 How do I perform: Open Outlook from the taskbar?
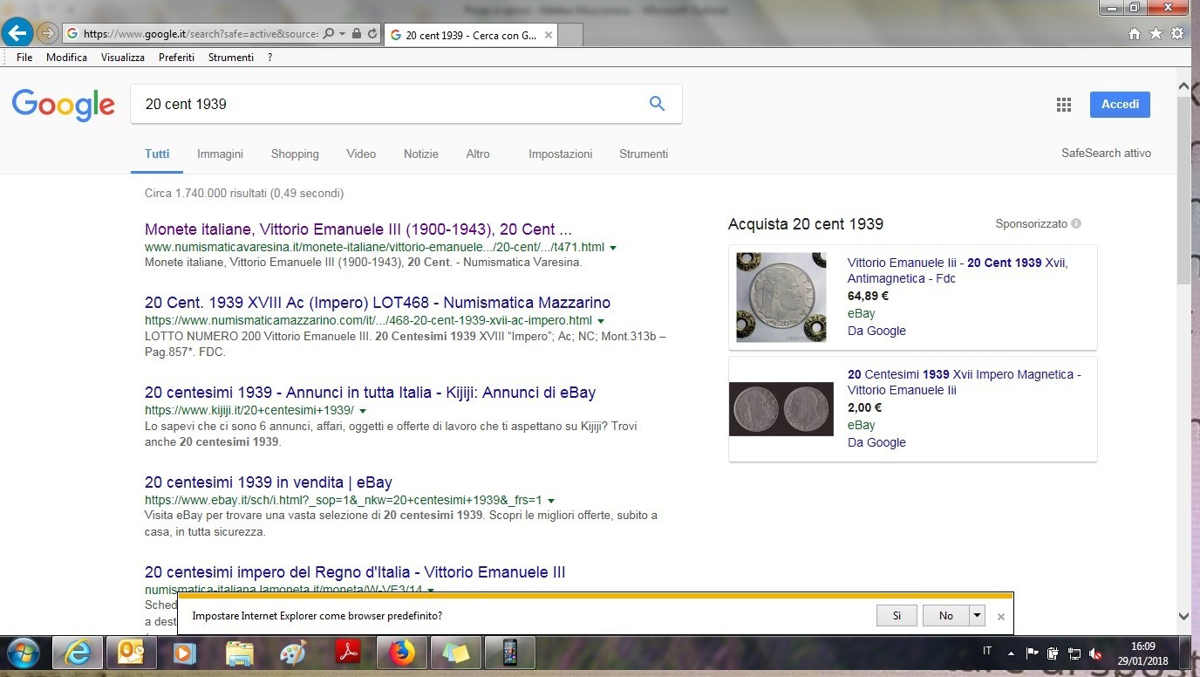pyautogui.click(x=132, y=653)
